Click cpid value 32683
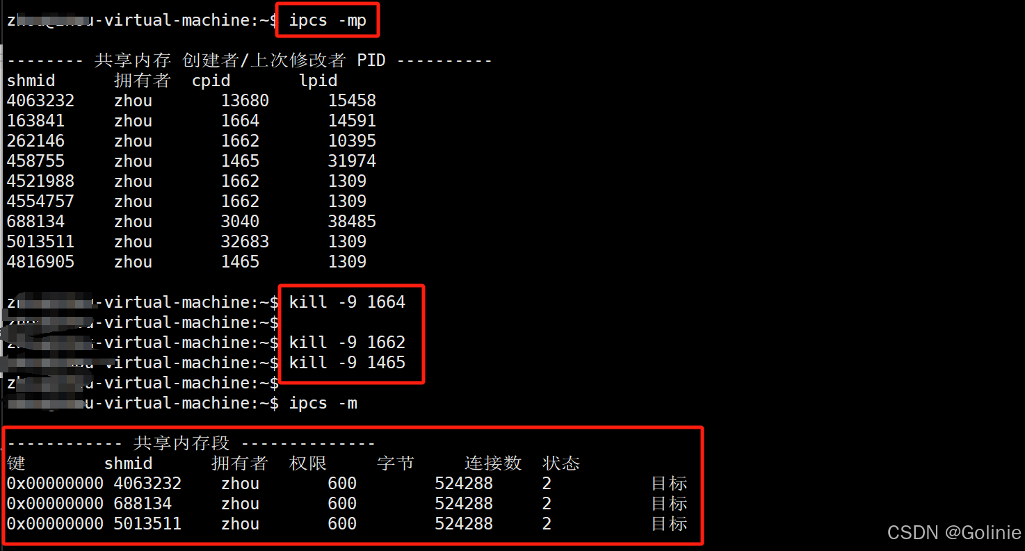 click(x=245, y=242)
